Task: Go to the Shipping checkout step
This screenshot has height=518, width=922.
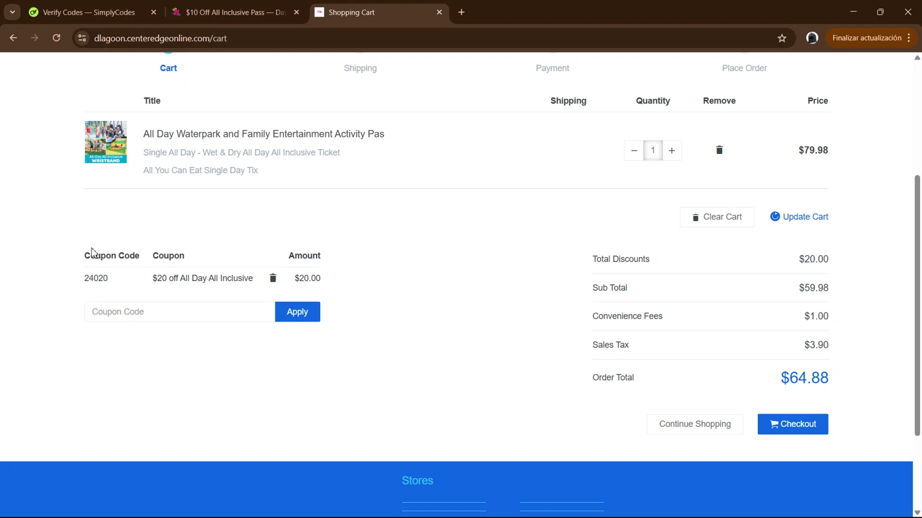Action: pos(360,68)
